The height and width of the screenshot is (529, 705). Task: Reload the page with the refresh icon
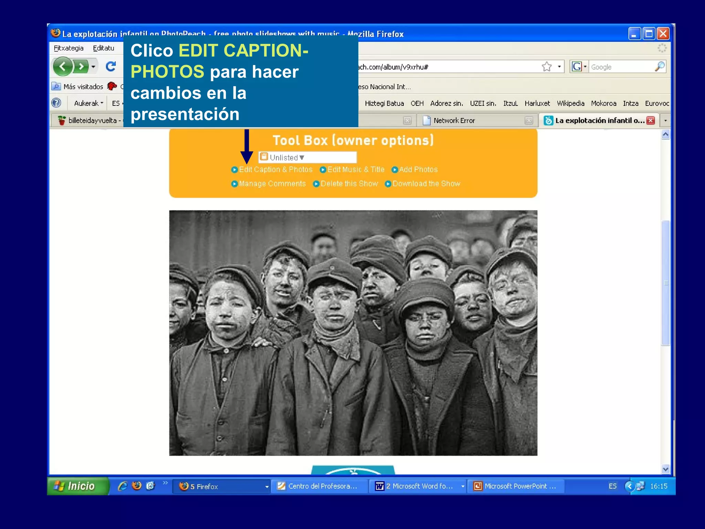coord(111,66)
